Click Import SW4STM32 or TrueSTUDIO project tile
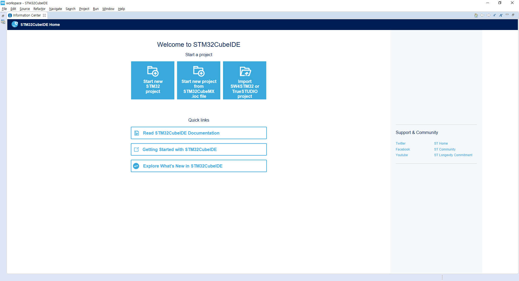 point(245,80)
